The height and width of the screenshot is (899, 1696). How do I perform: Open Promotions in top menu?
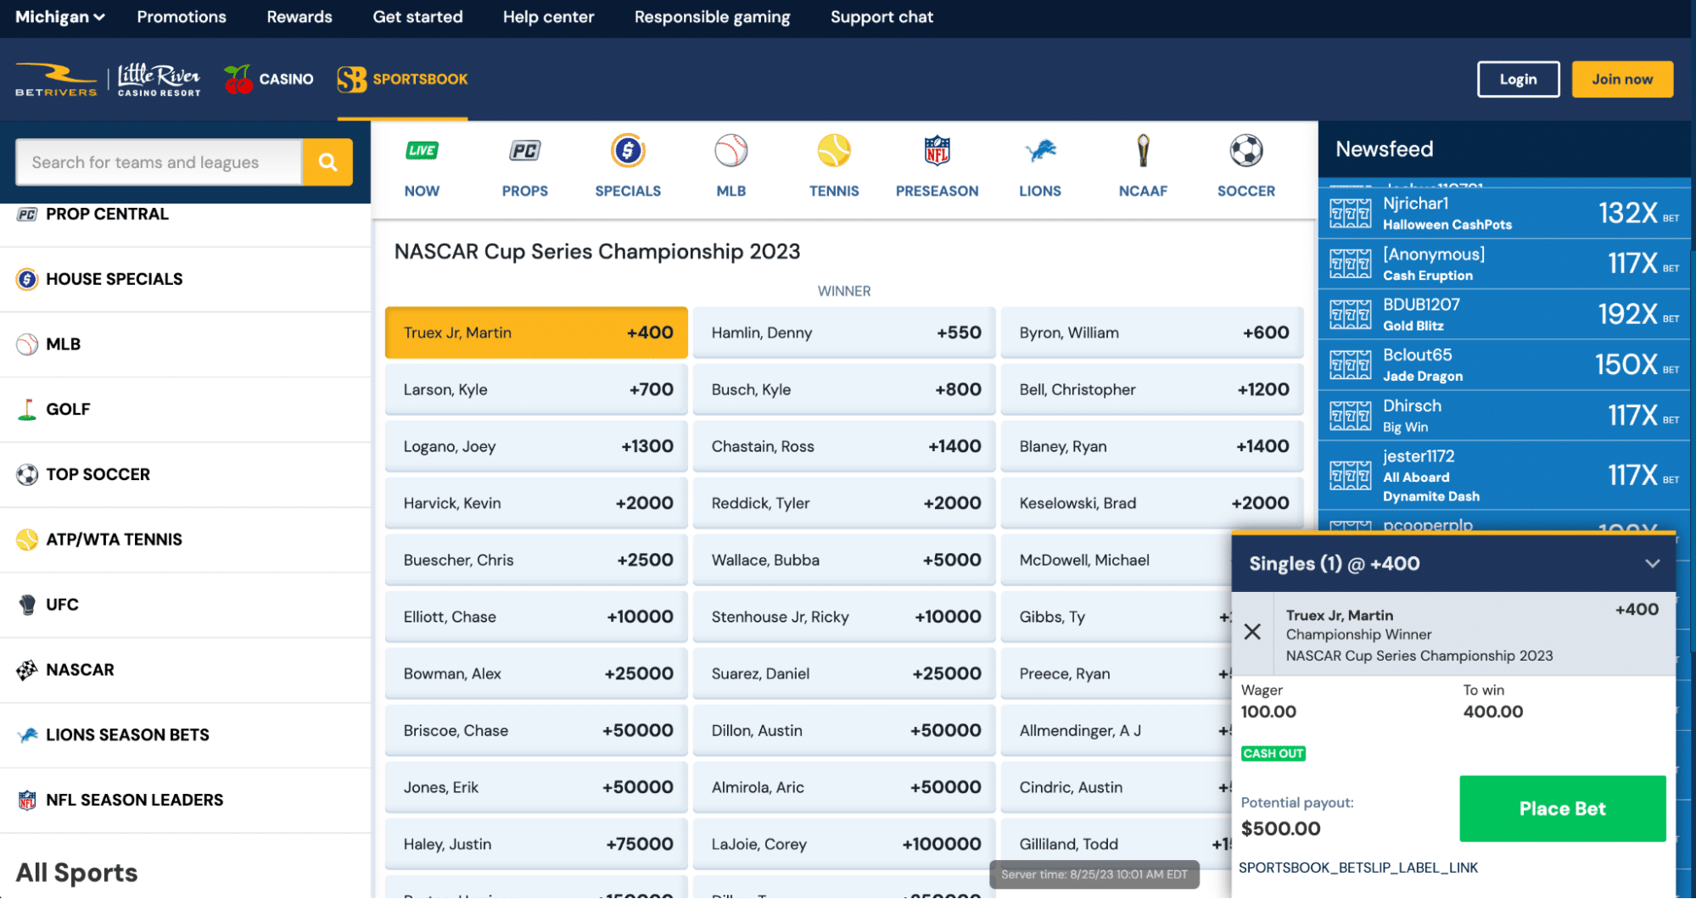[182, 17]
